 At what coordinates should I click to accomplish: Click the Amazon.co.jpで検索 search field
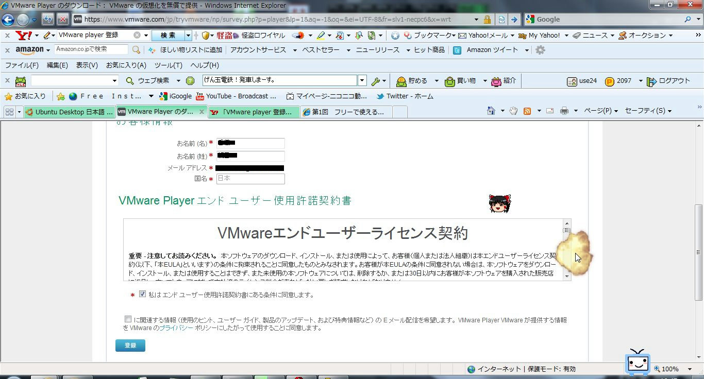click(x=91, y=49)
